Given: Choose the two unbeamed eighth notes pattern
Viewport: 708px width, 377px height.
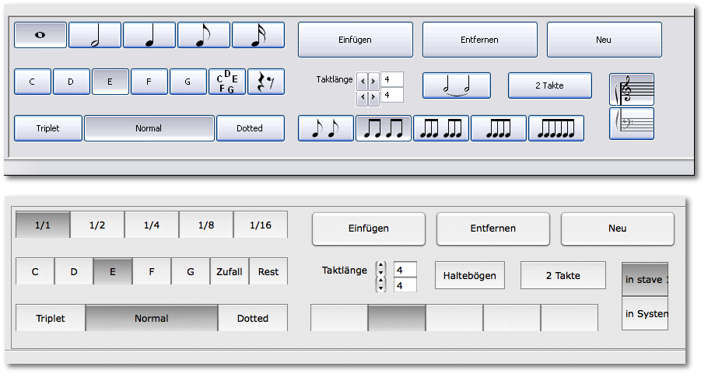Looking at the screenshot, I should pos(326,128).
